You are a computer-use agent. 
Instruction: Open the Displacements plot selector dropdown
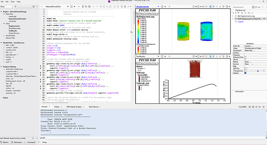158,6
